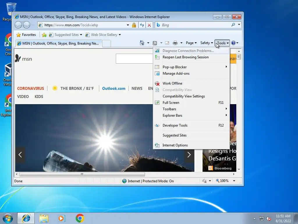This screenshot has height=224, width=298.
Task: Open the Help question-mark icon
Action: click(233, 43)
